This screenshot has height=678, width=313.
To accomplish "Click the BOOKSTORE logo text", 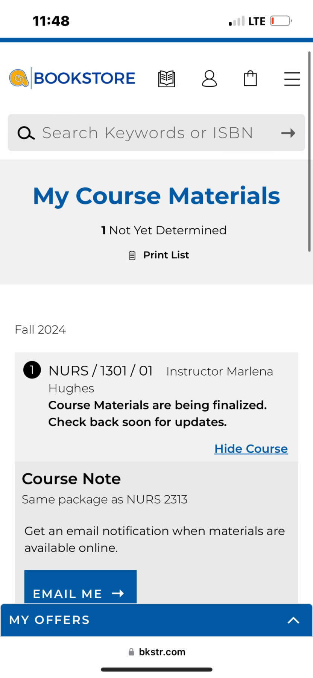I will tap(84, 78).
